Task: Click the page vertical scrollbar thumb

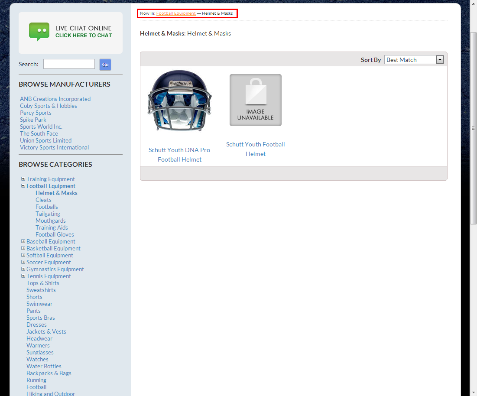Action: (x=473, y=128)
